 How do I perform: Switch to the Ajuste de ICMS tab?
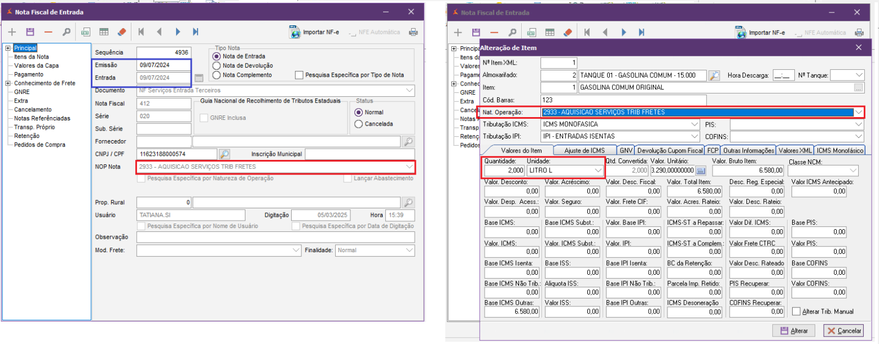click(584, 150)
